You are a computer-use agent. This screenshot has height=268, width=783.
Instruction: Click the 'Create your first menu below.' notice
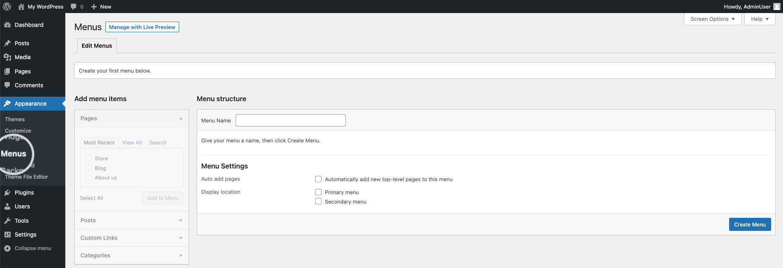pyautogui.click(x=425, y=71)
